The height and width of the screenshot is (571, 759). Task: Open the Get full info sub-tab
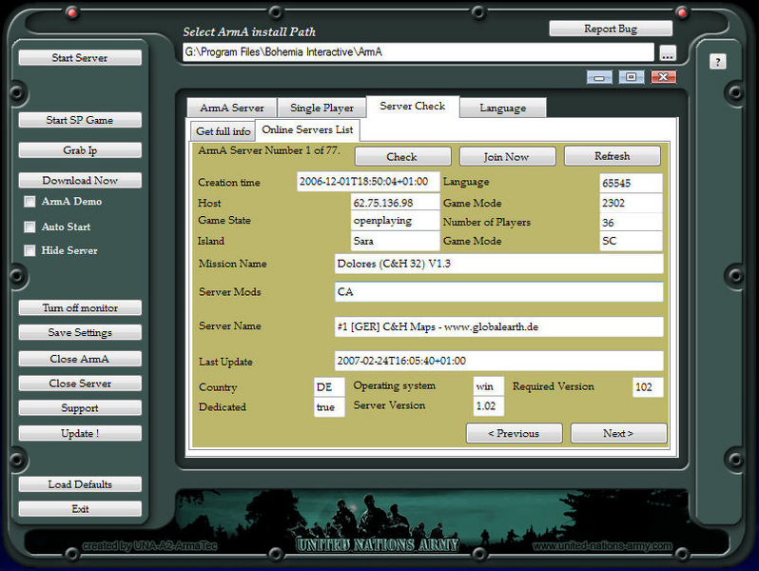pyautogui.click(x=223, y=131)
